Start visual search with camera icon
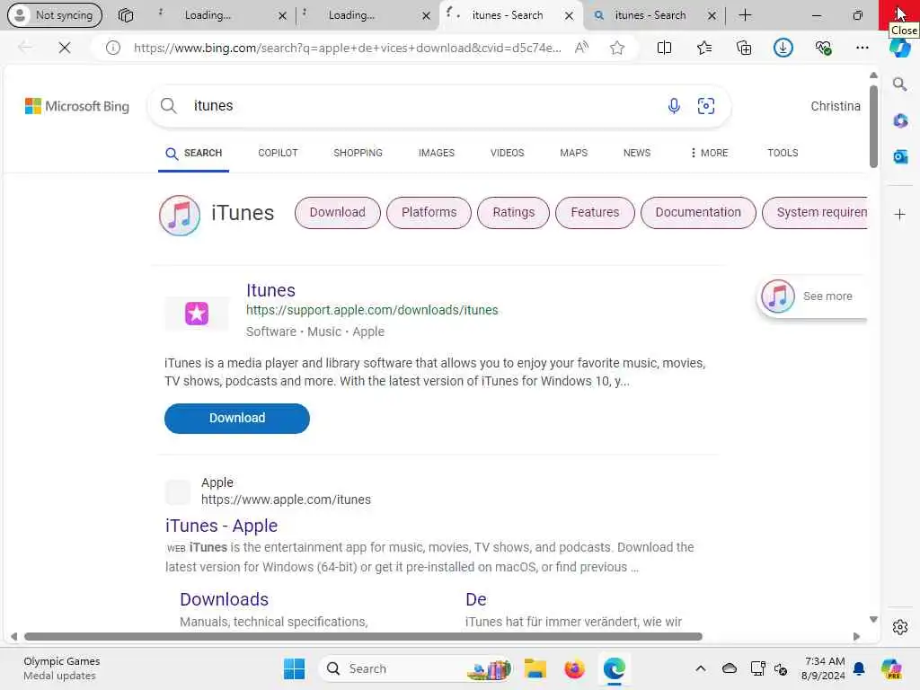The height and width of the screenshot is (690, 920). pos(706,106)
